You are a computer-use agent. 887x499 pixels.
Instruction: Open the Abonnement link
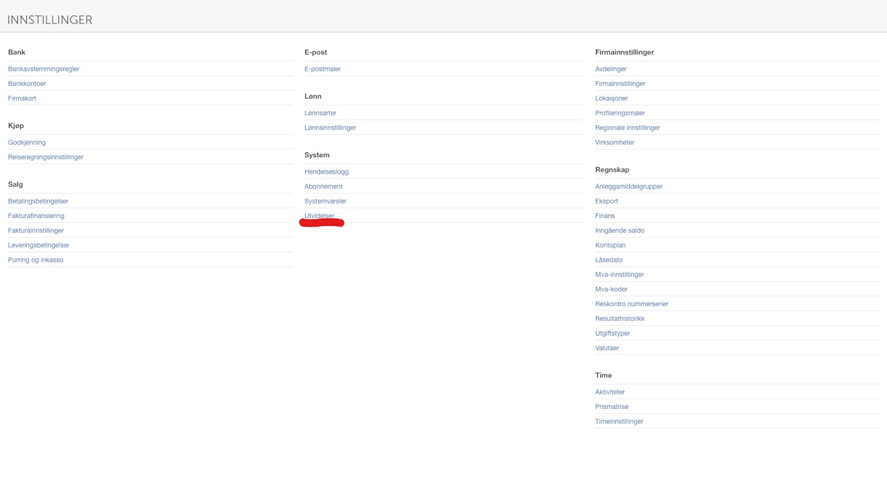click(x=324, y=187)
